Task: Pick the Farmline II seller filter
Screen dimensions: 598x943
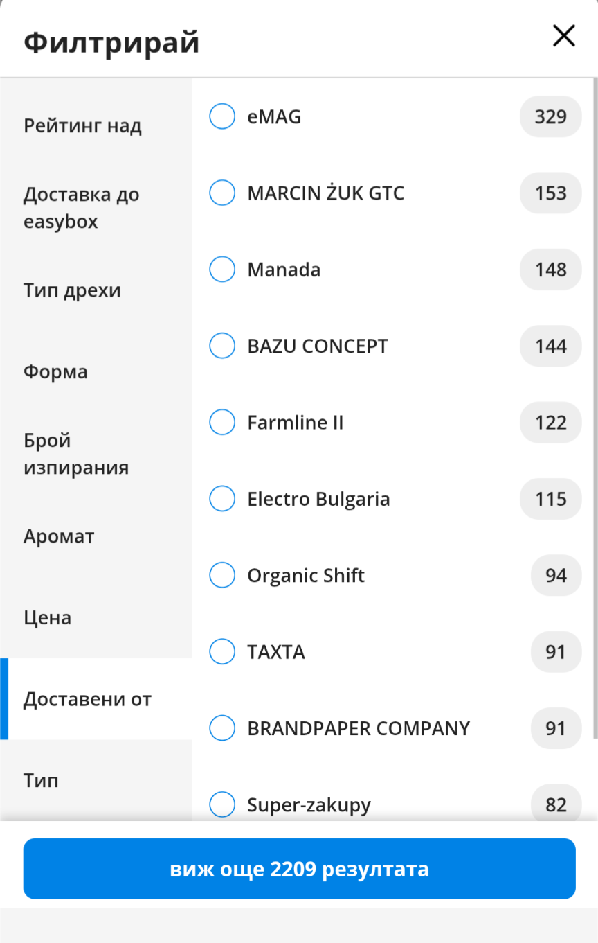Action: pos(222,422)
